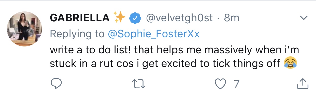Visit the @velvetgh0st handle

click(x=179, y=18)
